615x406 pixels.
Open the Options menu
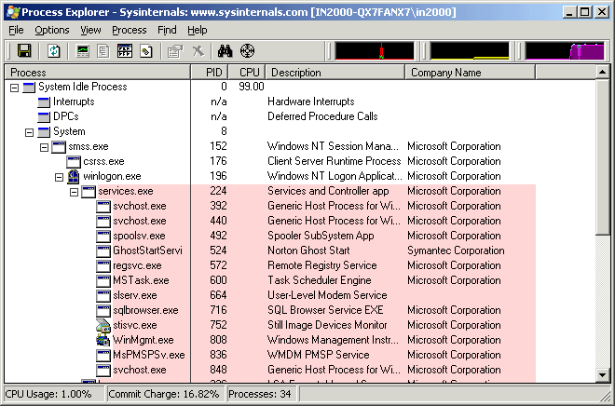52,30
